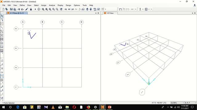Click the Set Display Options checkbox icon
197x110 pixels.
click(98, 9)
